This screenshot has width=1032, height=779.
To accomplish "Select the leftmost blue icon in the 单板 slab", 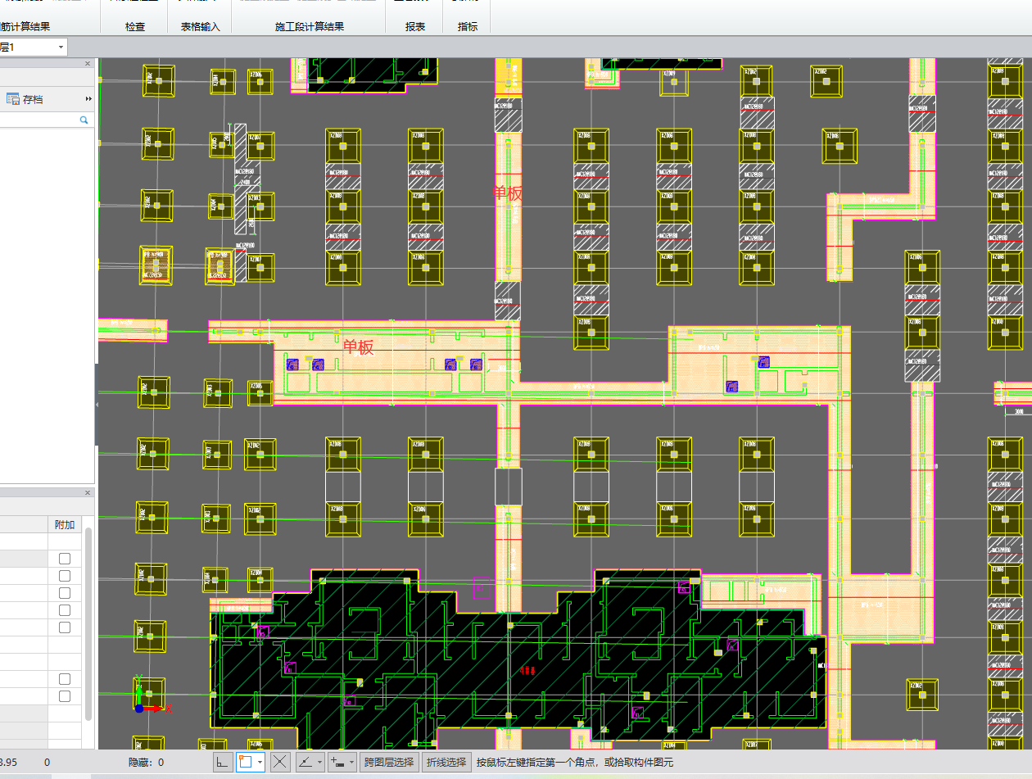I will 292,364.
